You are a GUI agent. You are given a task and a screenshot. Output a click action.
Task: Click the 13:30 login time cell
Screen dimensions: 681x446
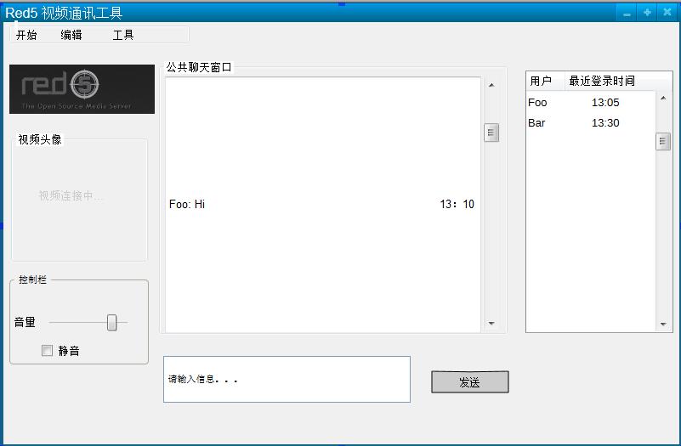tap(605, 123)
